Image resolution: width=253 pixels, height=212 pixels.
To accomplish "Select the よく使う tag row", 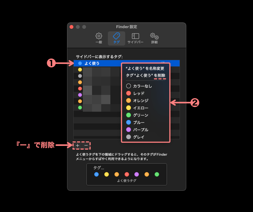I will (x=127, y=63).
